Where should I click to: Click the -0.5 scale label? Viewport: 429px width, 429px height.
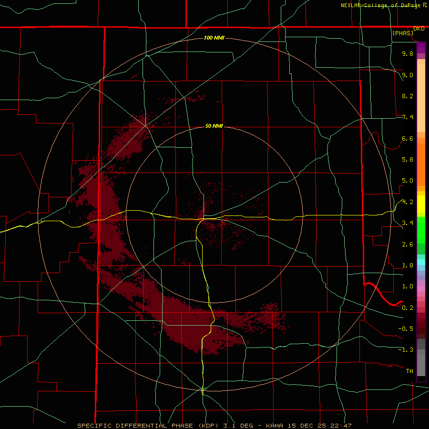click(x=406, y=329)
